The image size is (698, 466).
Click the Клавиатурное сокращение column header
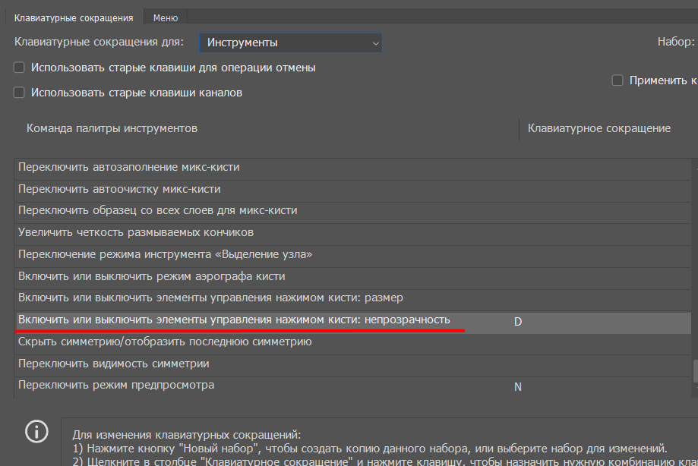click(x=599, y=128)
